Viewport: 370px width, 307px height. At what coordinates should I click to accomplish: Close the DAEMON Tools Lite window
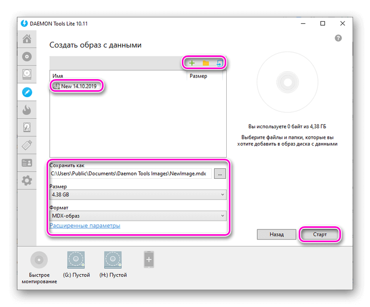tap(343, 24)
